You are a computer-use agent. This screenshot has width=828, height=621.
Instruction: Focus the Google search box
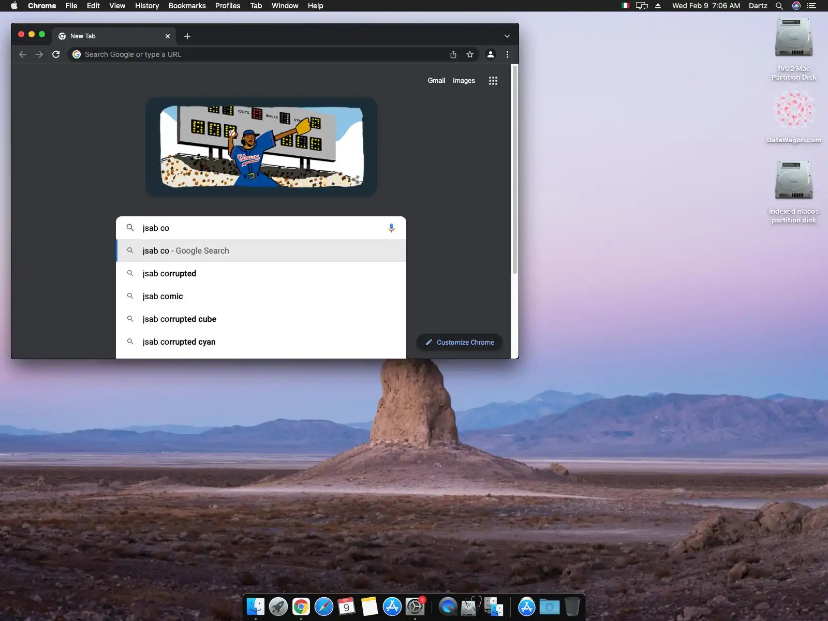coord(261,228)
